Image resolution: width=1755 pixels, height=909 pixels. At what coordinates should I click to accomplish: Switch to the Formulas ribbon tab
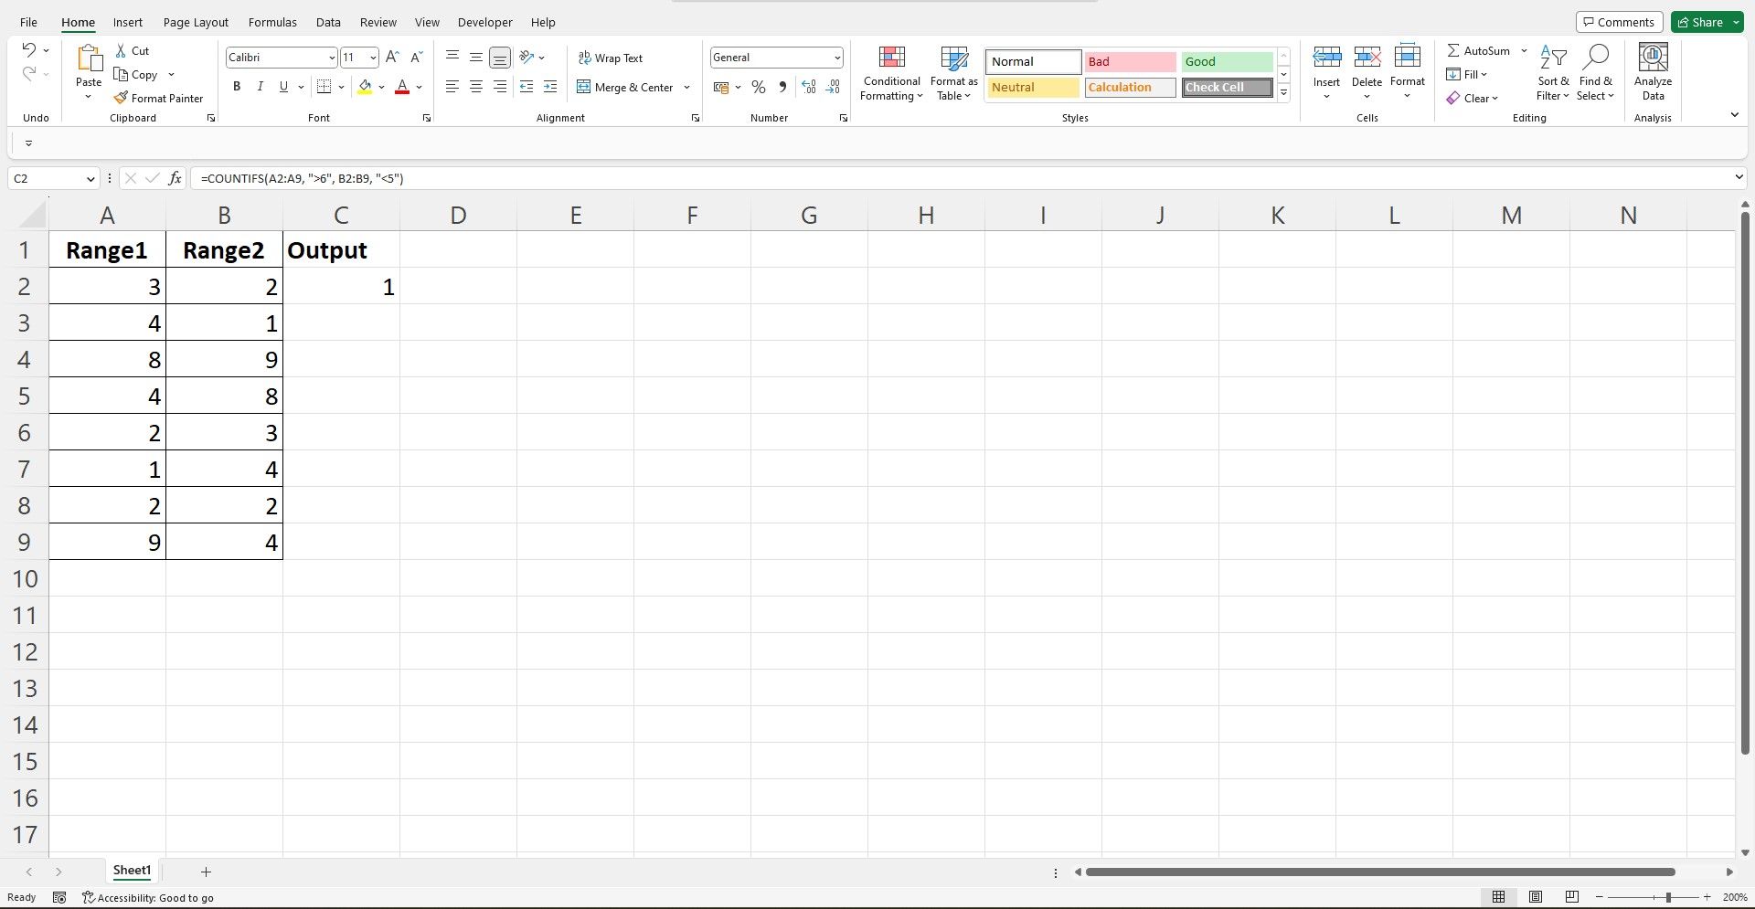pos(271,22)
